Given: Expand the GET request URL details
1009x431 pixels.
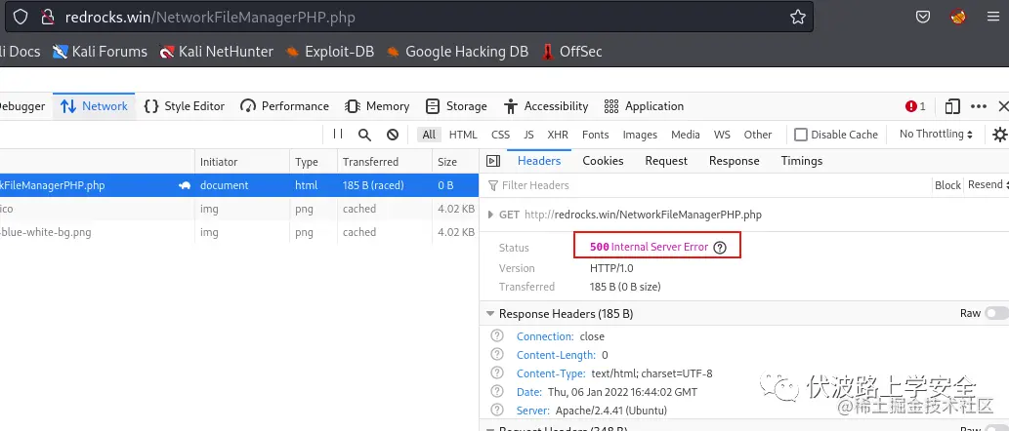Looking at the screenshot, I should point(491,215).
